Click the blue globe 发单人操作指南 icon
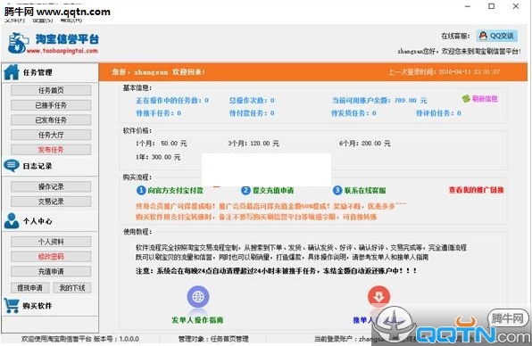 tap(198, 297)
